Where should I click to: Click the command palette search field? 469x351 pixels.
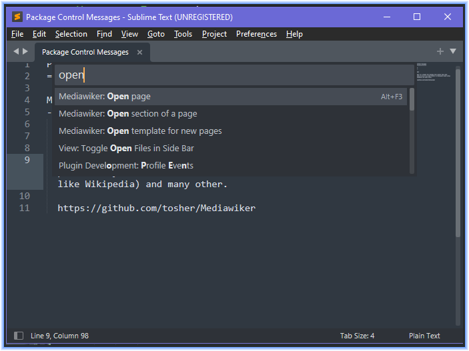click(x=235, y=75)
